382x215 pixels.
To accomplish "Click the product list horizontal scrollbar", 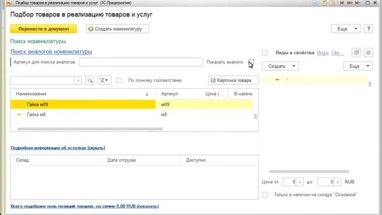I will pos(90,129).
